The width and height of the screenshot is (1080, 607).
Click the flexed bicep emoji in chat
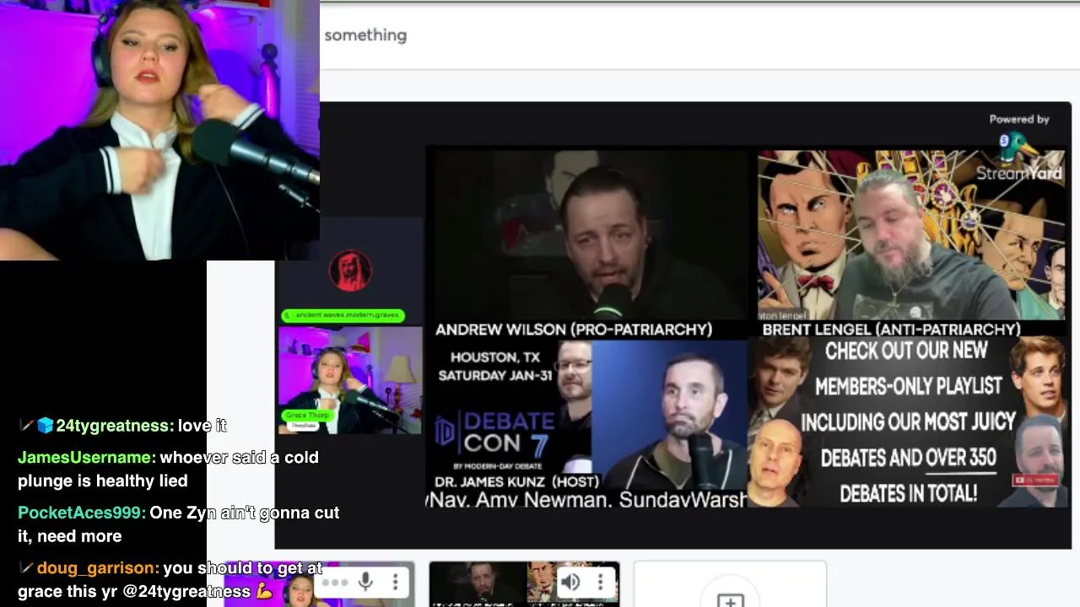click(264, 591)
